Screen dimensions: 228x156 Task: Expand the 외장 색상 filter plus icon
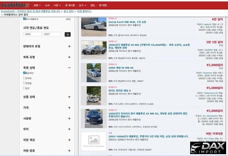(x=69, y=140)
